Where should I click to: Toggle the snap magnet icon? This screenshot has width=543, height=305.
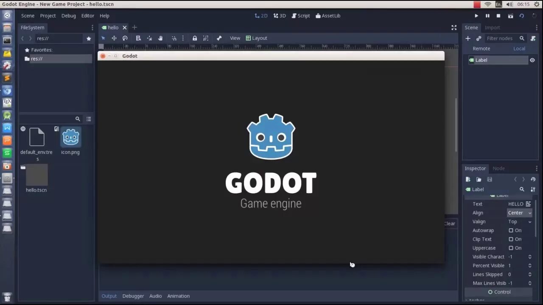coord(174,38)
